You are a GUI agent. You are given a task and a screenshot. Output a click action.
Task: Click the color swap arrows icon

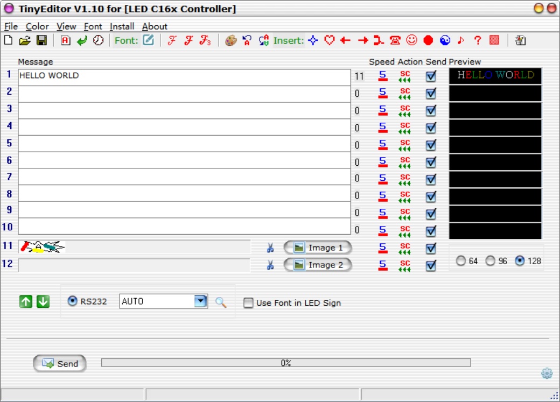(x=264, y=40)
